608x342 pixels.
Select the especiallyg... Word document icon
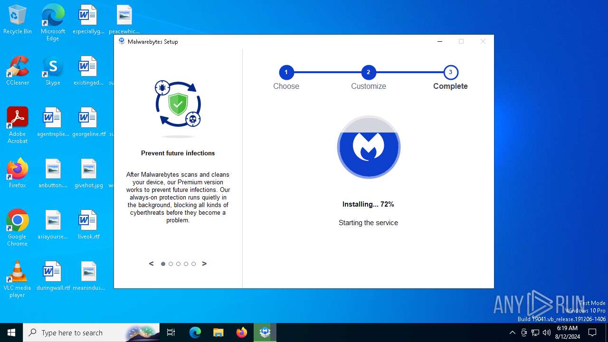pos(88,19)
